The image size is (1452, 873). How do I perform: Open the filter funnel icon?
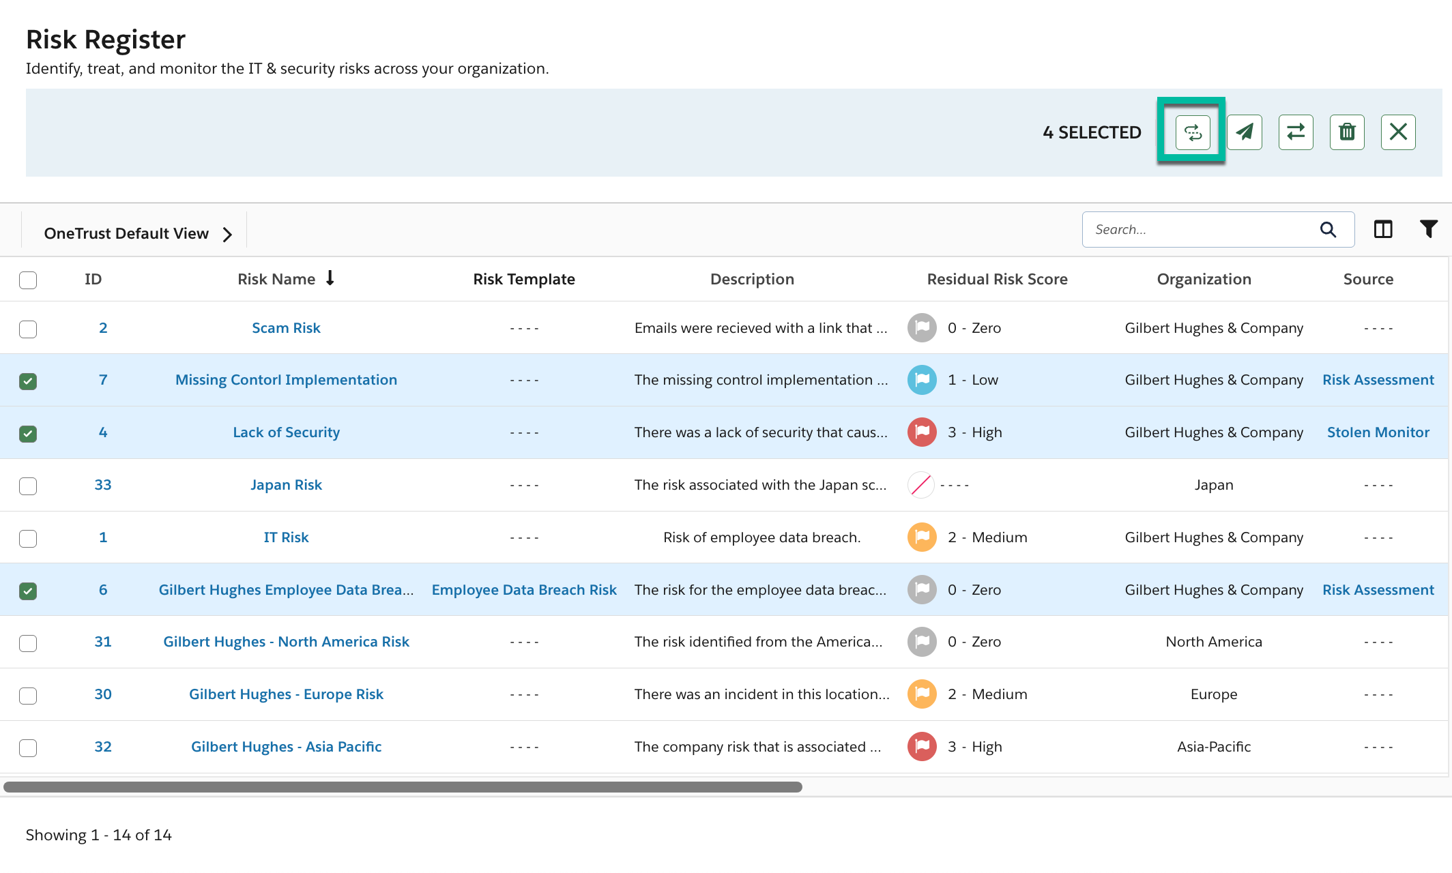click(1429, 229)
